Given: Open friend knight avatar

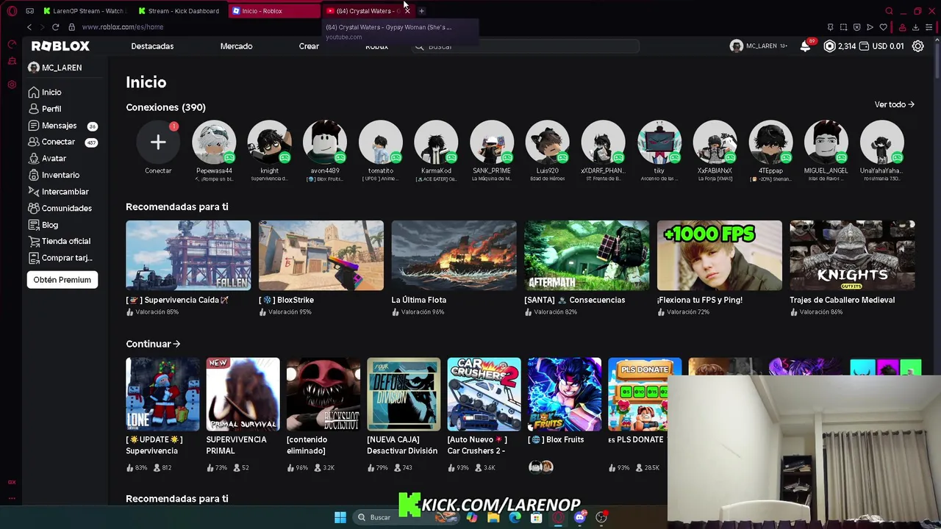Looking at the screenshot, I should 269,143.
